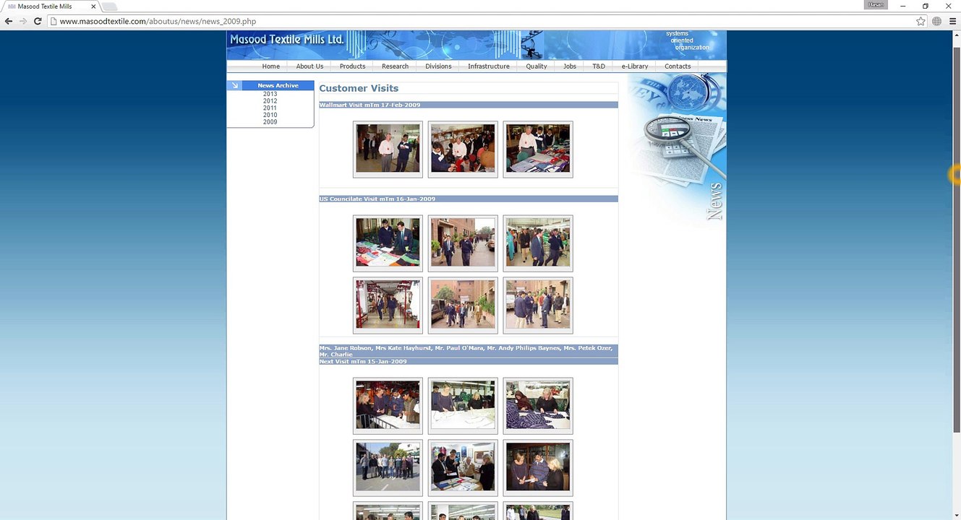Click the vertical scrollbar thumb
961x520 pixels.
point(957,238)
